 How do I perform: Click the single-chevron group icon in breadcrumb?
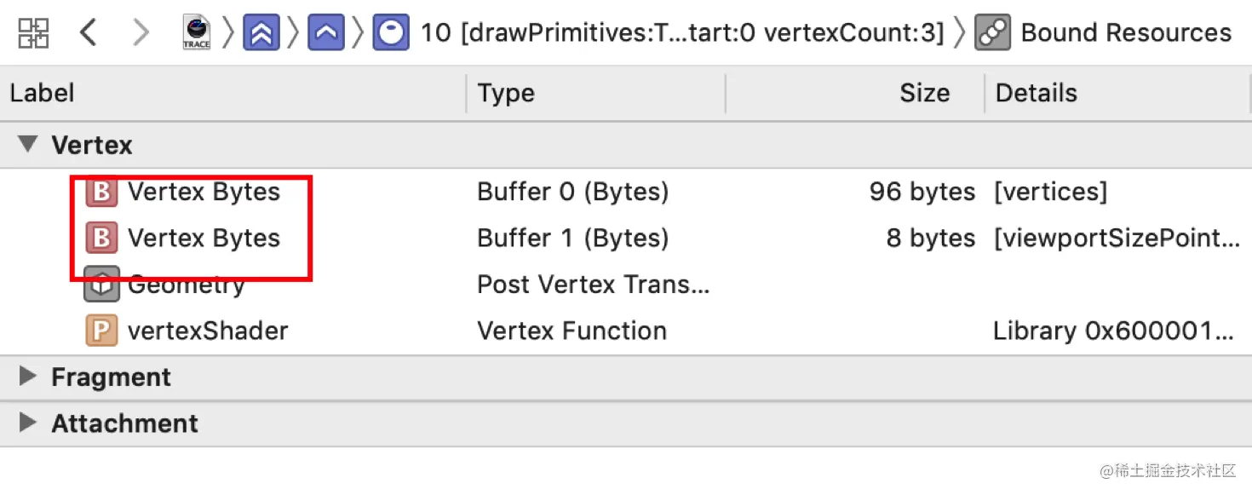coord(326,33)
